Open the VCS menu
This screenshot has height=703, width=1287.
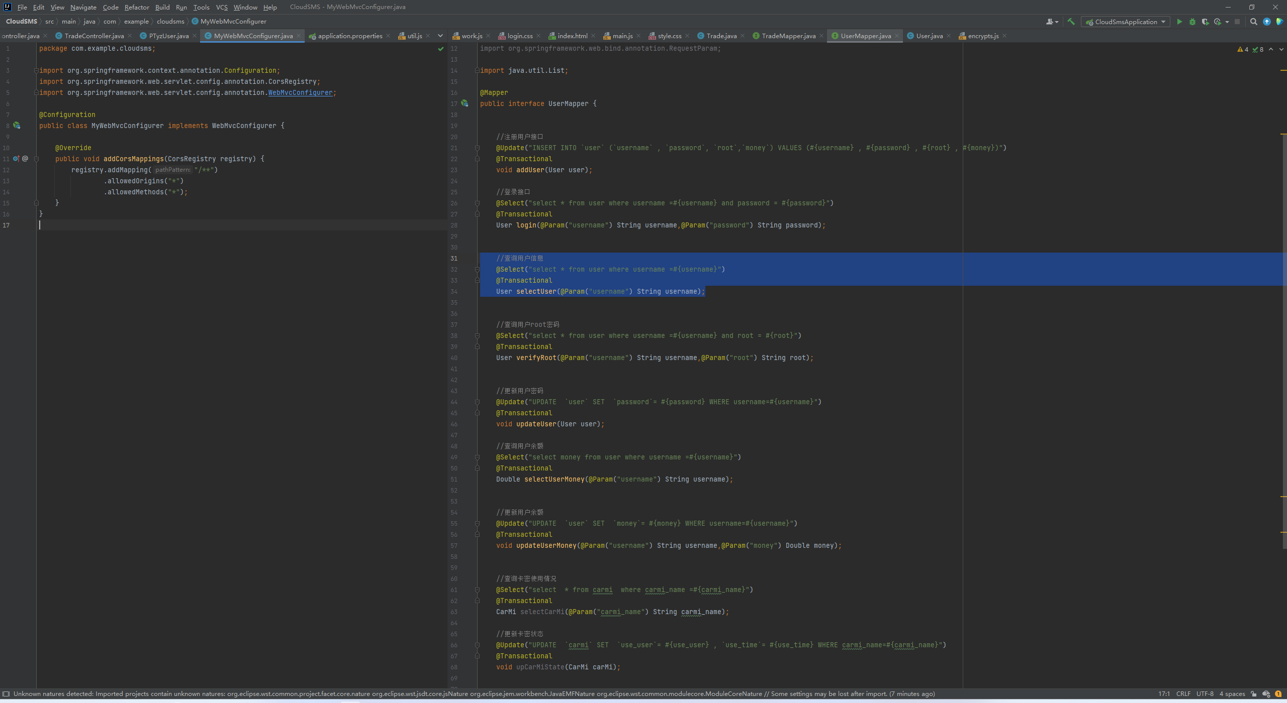click(222, 7)
